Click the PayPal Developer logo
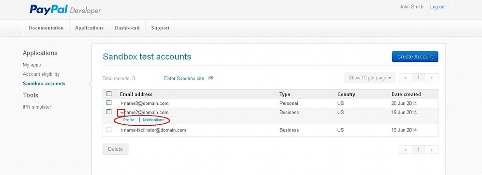This screenshot has width=482, height=175. [65, 10]
